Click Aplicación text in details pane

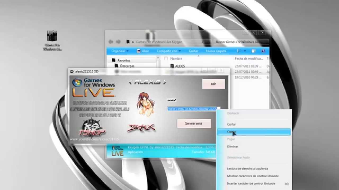click(135, 152)
